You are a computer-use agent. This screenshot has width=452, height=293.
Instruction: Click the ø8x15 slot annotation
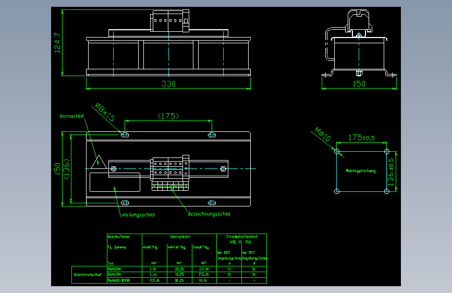pos(105,112)
